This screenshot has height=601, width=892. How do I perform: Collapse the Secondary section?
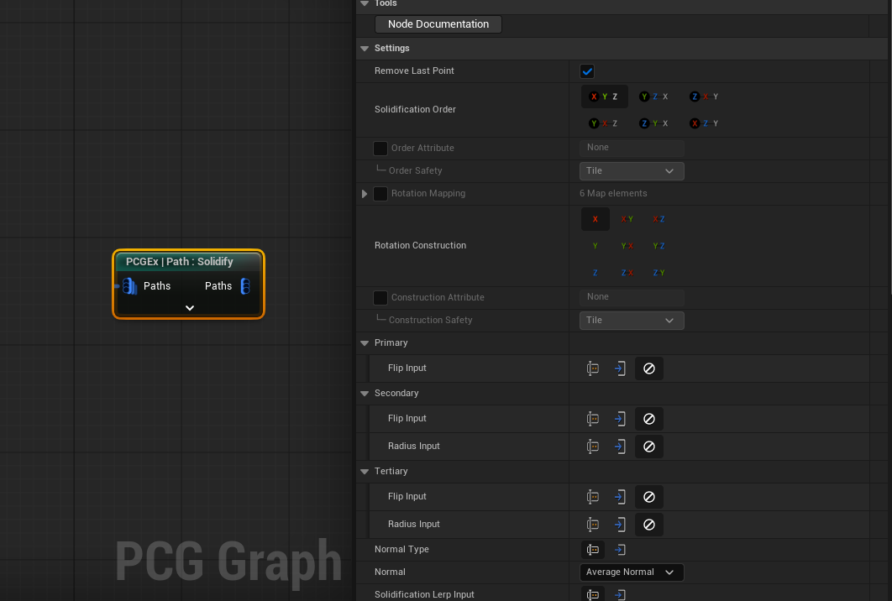click(365, 394)
